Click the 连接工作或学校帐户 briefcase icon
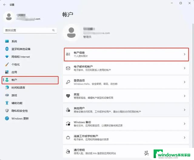The width and height of the screenshot is (194, 160). pos(68,137)
